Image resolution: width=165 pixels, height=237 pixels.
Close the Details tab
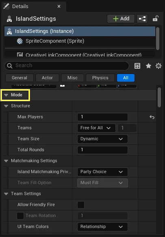point(59,7)
